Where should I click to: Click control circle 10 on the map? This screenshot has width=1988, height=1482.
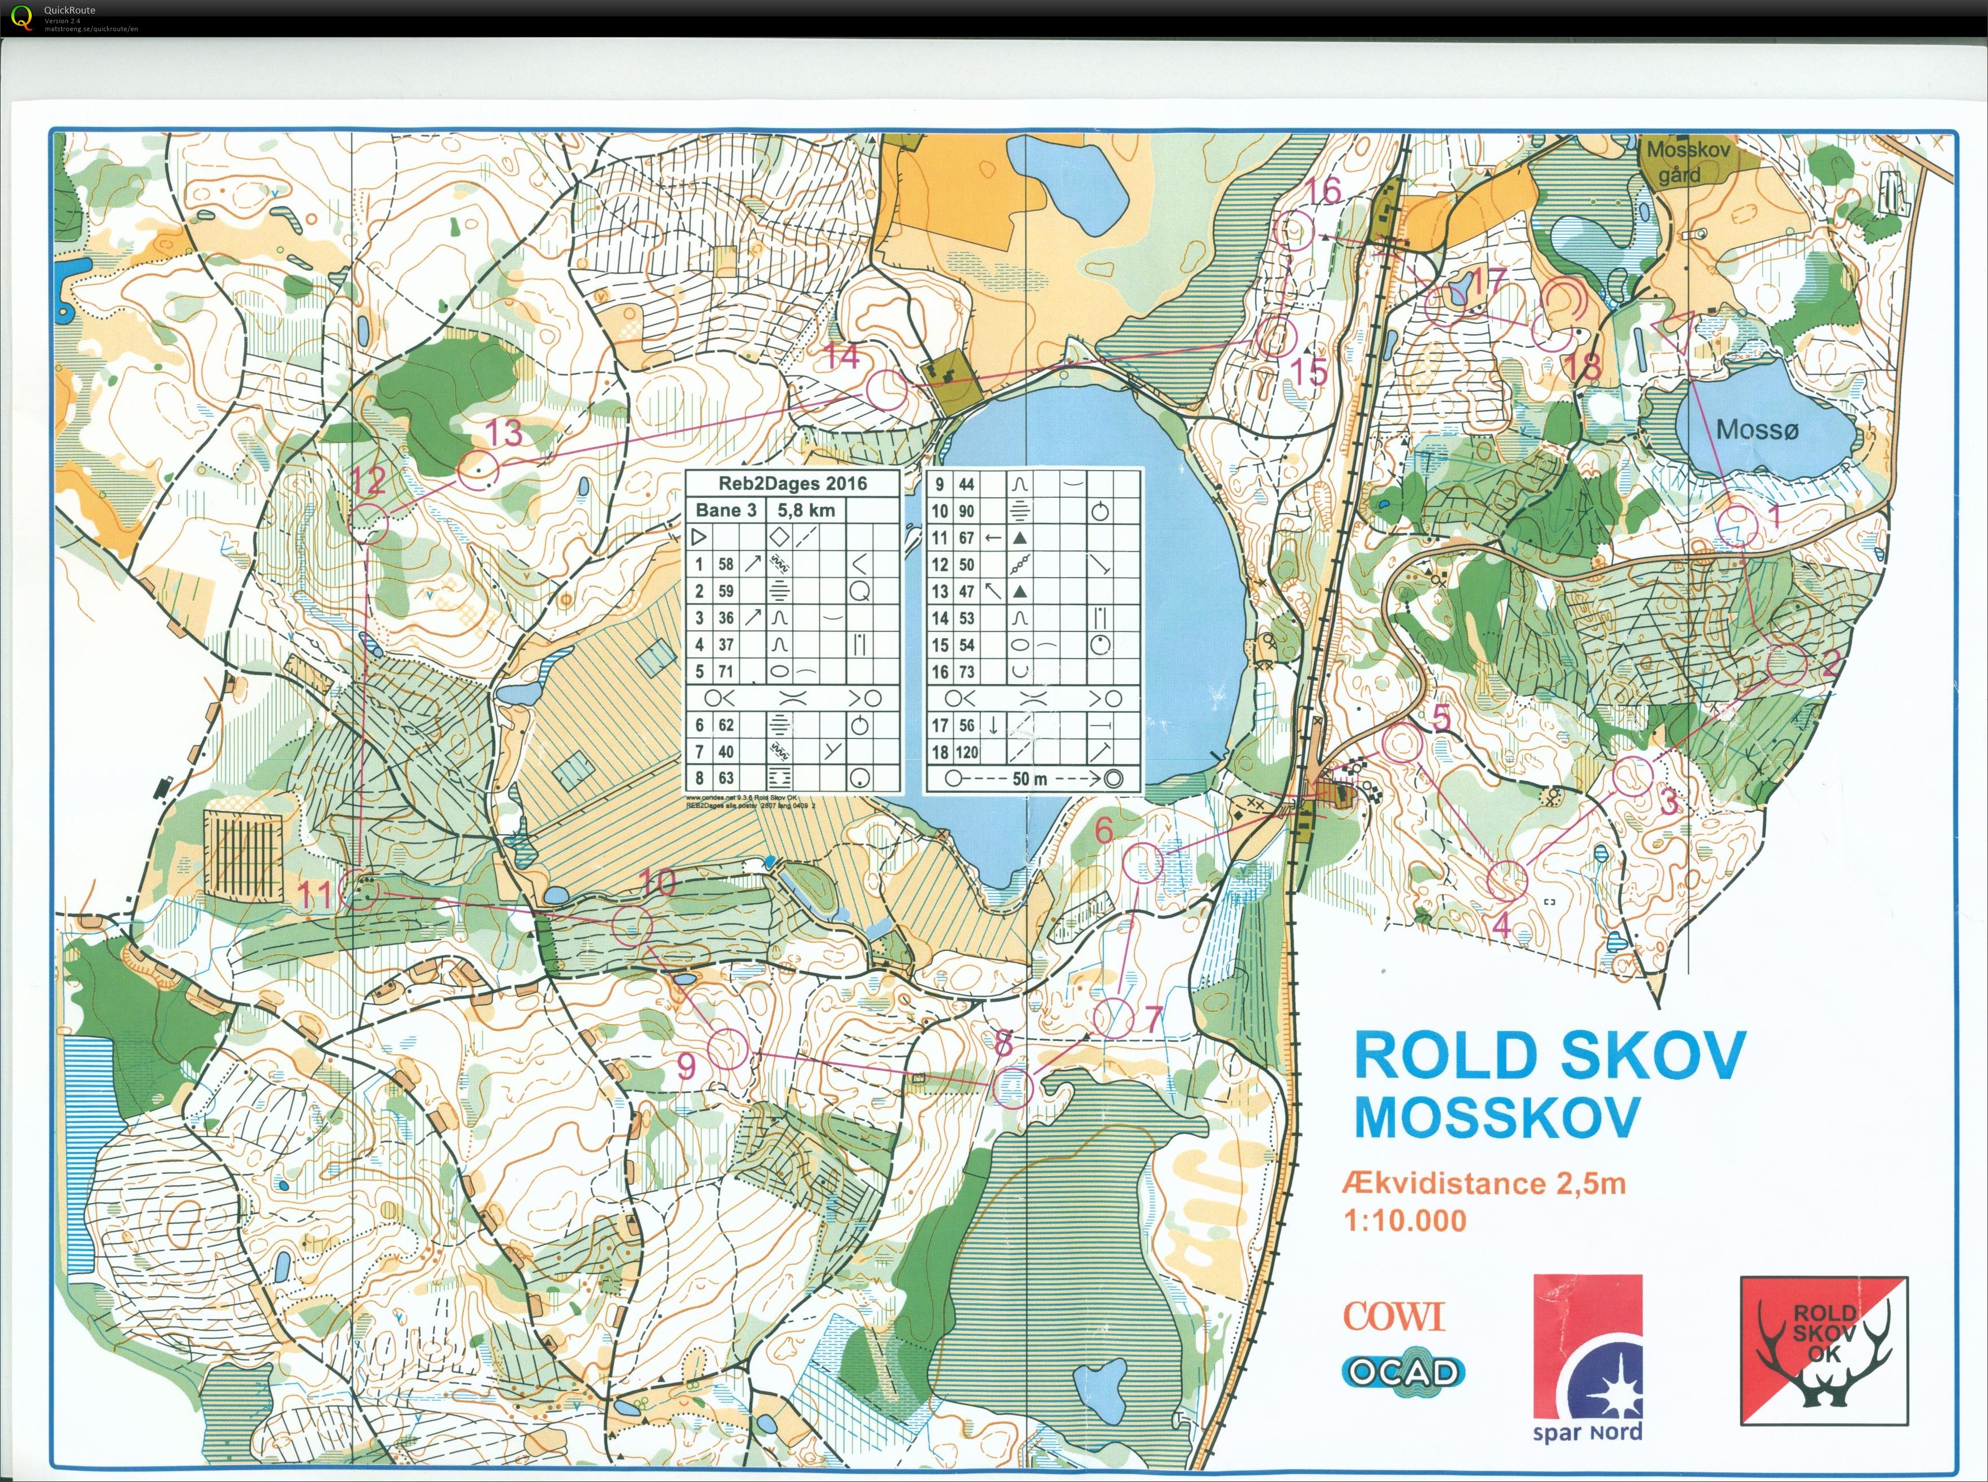633,925
